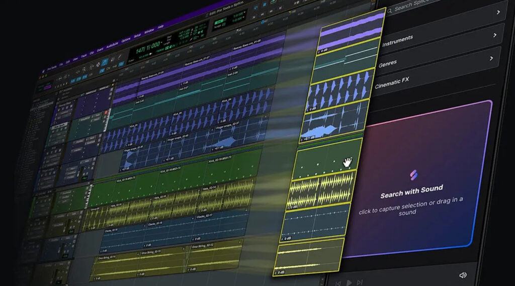This screenshot has height=286, width=515.
Task: Click the main counter showing 147| 1| 000
Action: (x=147, y=47)
